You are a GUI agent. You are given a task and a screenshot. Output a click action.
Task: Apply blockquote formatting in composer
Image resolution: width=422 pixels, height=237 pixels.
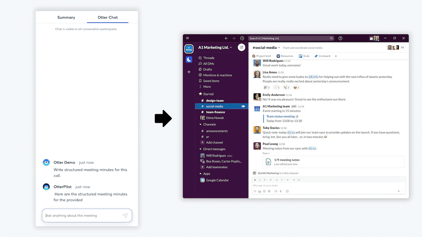pyautogui.click(x=288, y=180)
